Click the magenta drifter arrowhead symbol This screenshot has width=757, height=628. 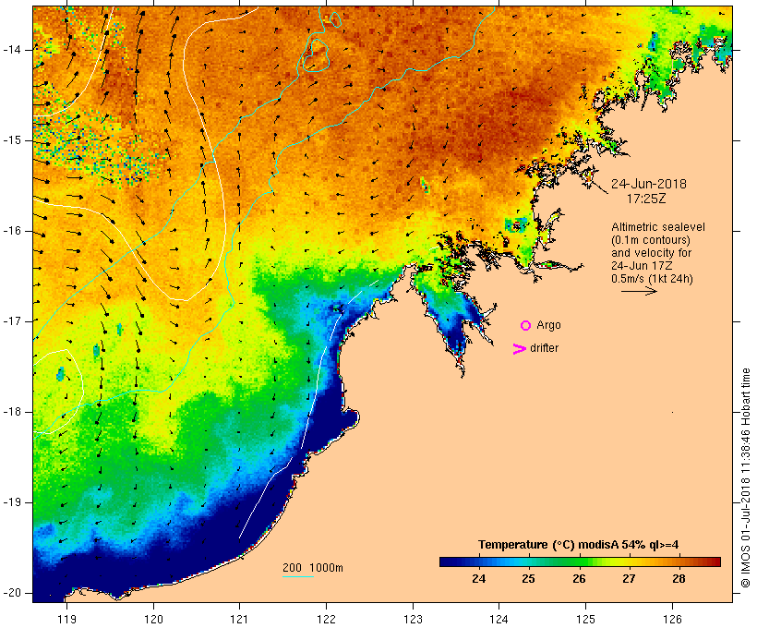[x=520, y=349]
